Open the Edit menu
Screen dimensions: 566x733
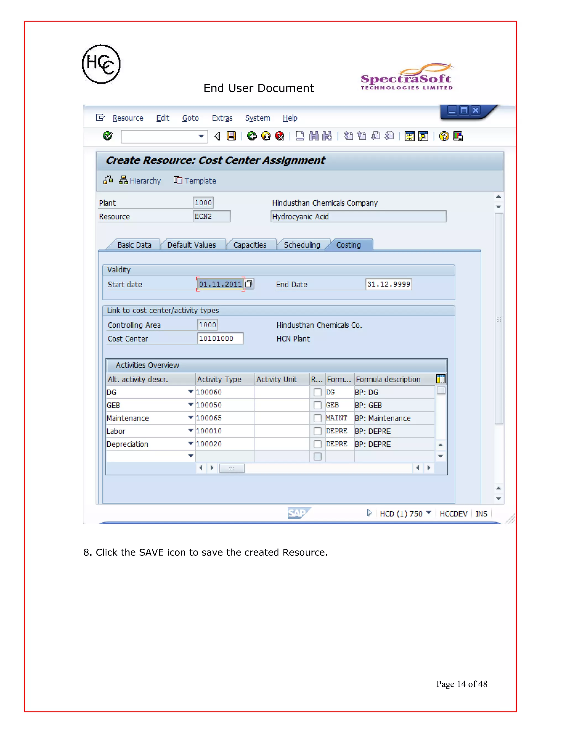[x=163, y=118]
